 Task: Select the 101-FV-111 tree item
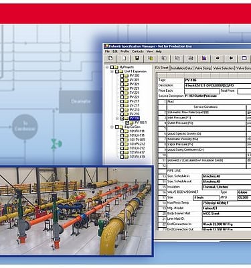[137, 131]
